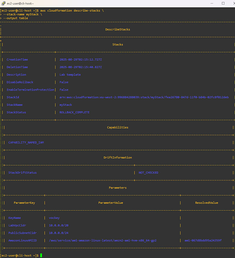
Task: Click the resolved AMI ID starting with 'ami-'
Action: point(203,240)
